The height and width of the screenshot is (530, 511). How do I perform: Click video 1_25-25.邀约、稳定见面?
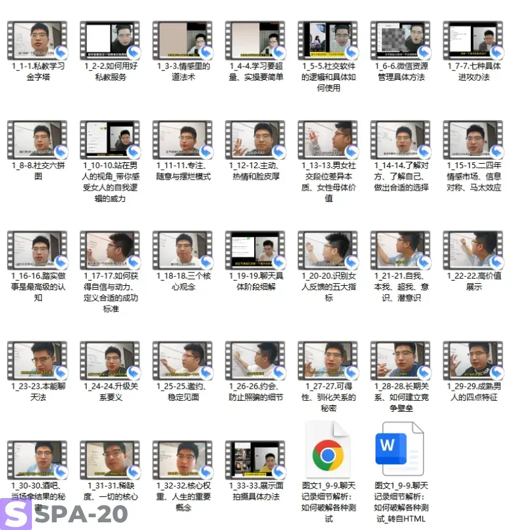click(183, 360)
